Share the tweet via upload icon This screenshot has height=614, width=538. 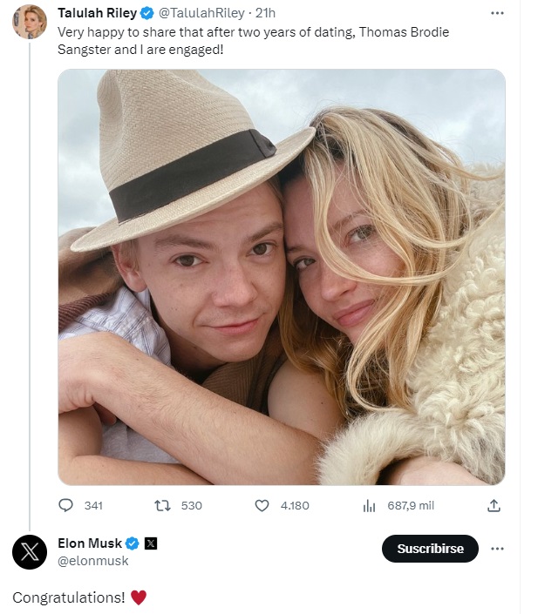[494, 505]
